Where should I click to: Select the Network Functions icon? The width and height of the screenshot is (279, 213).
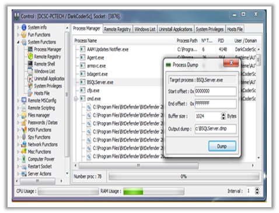click(x=24, y=145)
